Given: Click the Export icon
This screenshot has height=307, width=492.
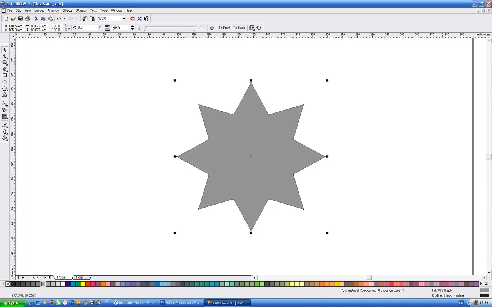Looking at the screenshot, I should 91,18.
